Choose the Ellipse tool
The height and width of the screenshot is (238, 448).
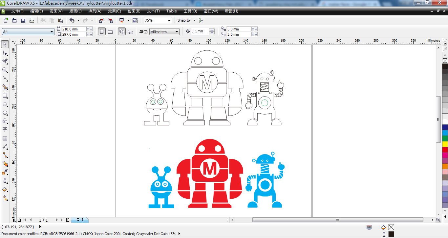[x=5, y=104]
